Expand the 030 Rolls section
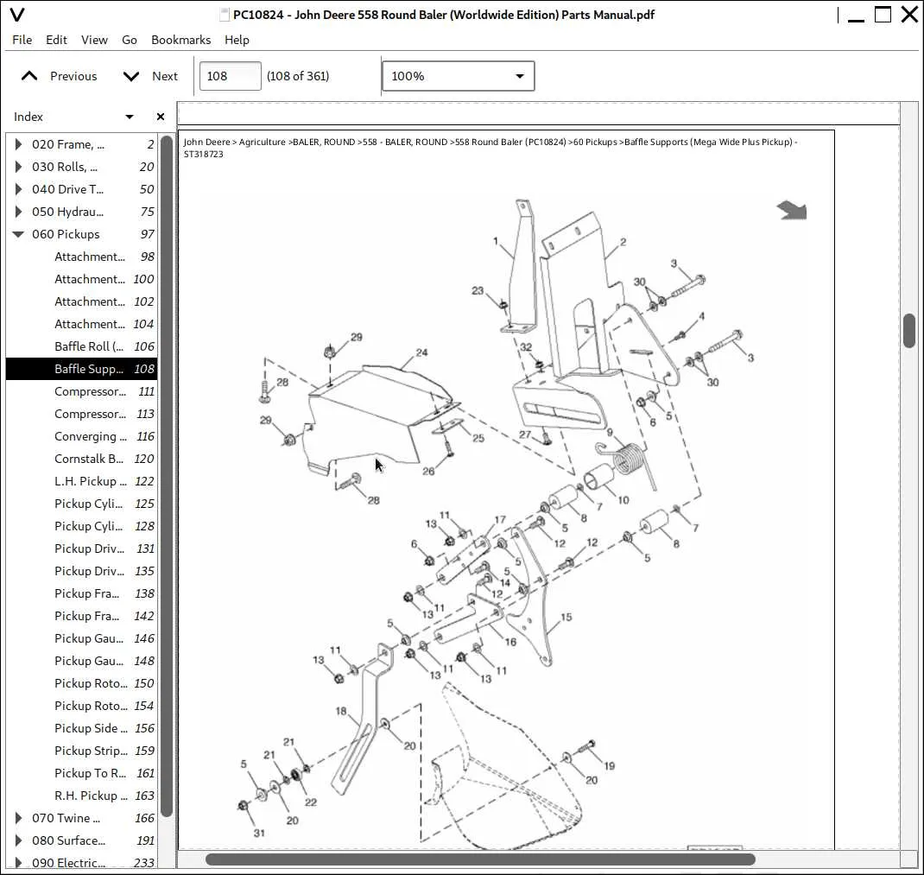Screen dimensions: 924x875 18,167
